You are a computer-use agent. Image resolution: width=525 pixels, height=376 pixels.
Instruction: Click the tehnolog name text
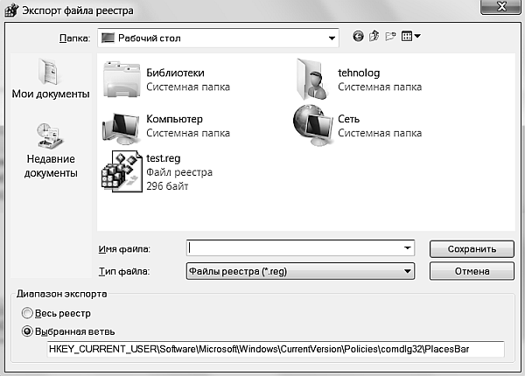[359, 73]
